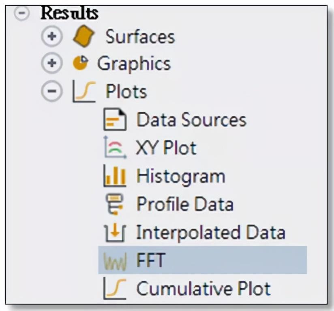Click the Histogram bar chart icon
334x311 pixels.
tap(115, 177)
